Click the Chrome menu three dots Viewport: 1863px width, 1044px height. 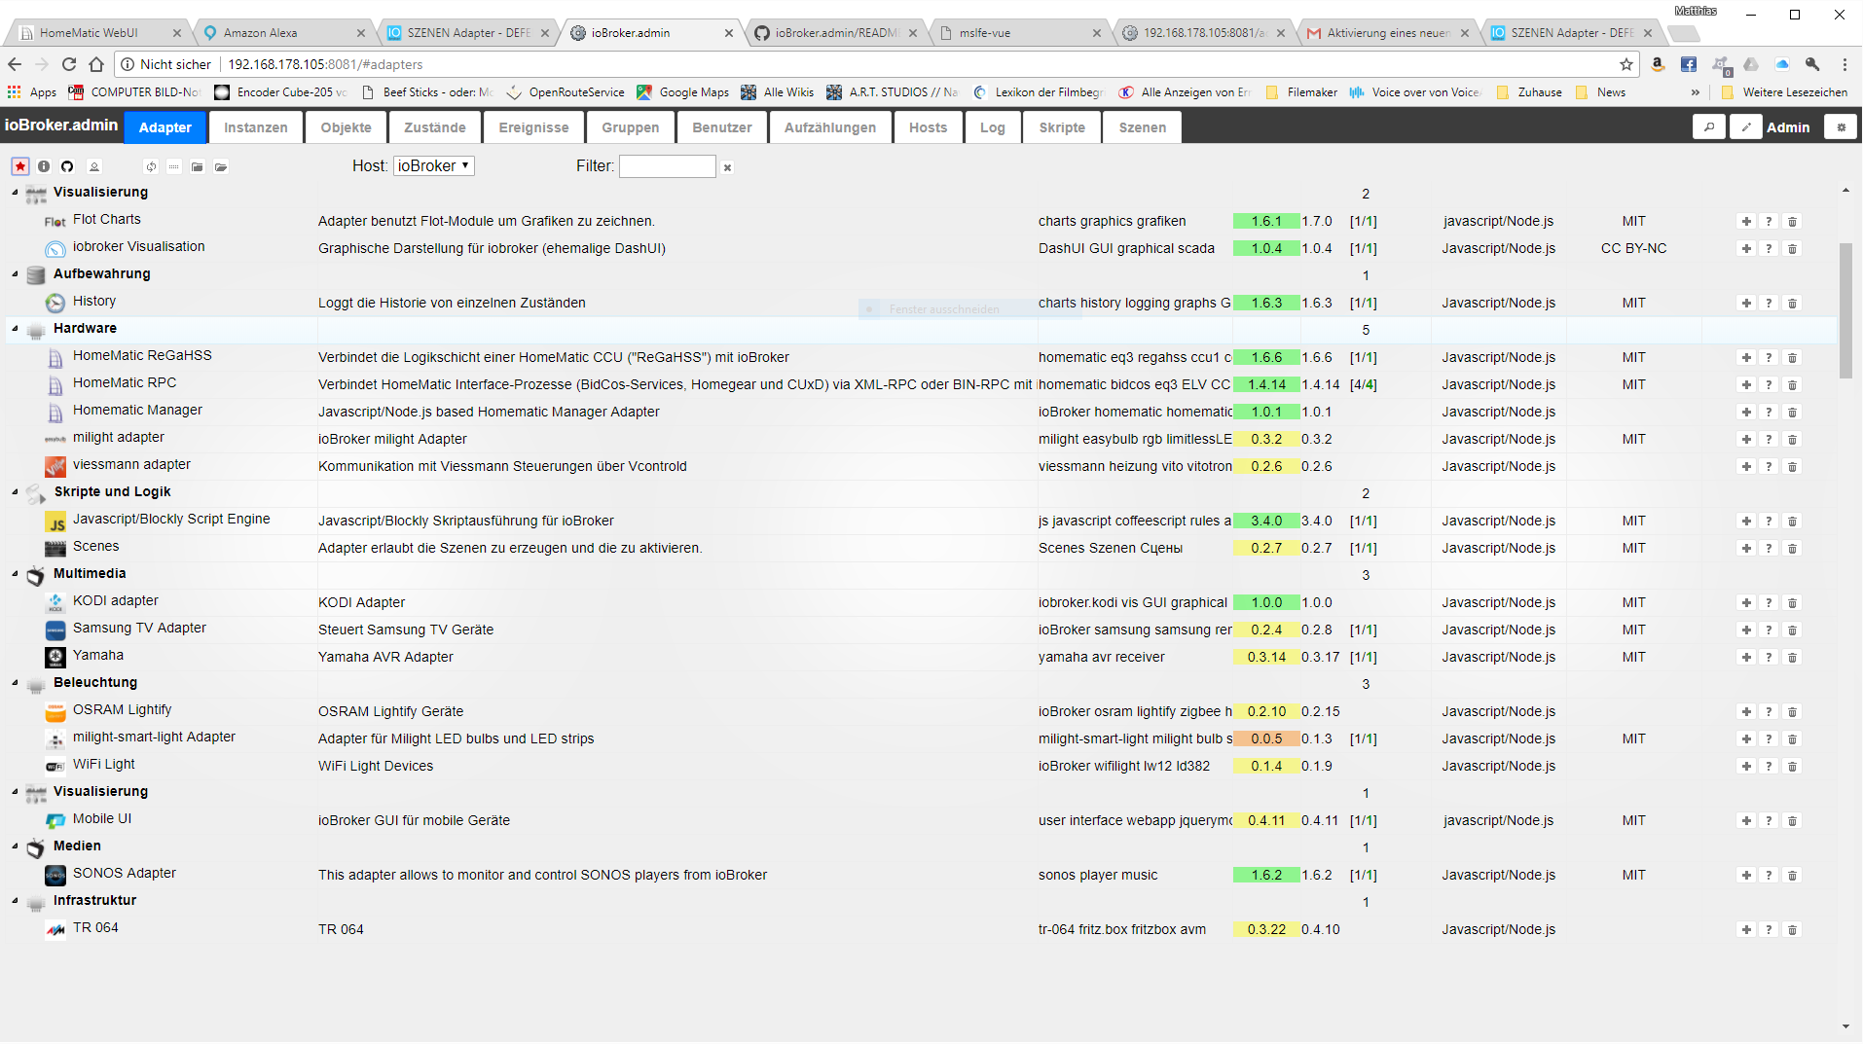click(x=1845, y=64)
